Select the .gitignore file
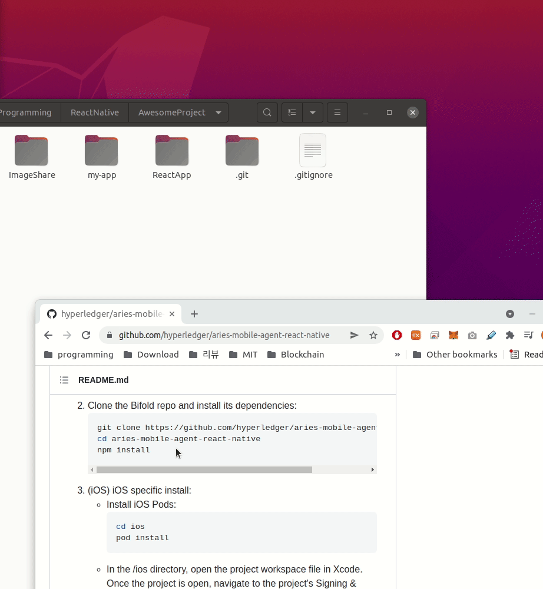The image size is (543, 589). pos(313,157)
